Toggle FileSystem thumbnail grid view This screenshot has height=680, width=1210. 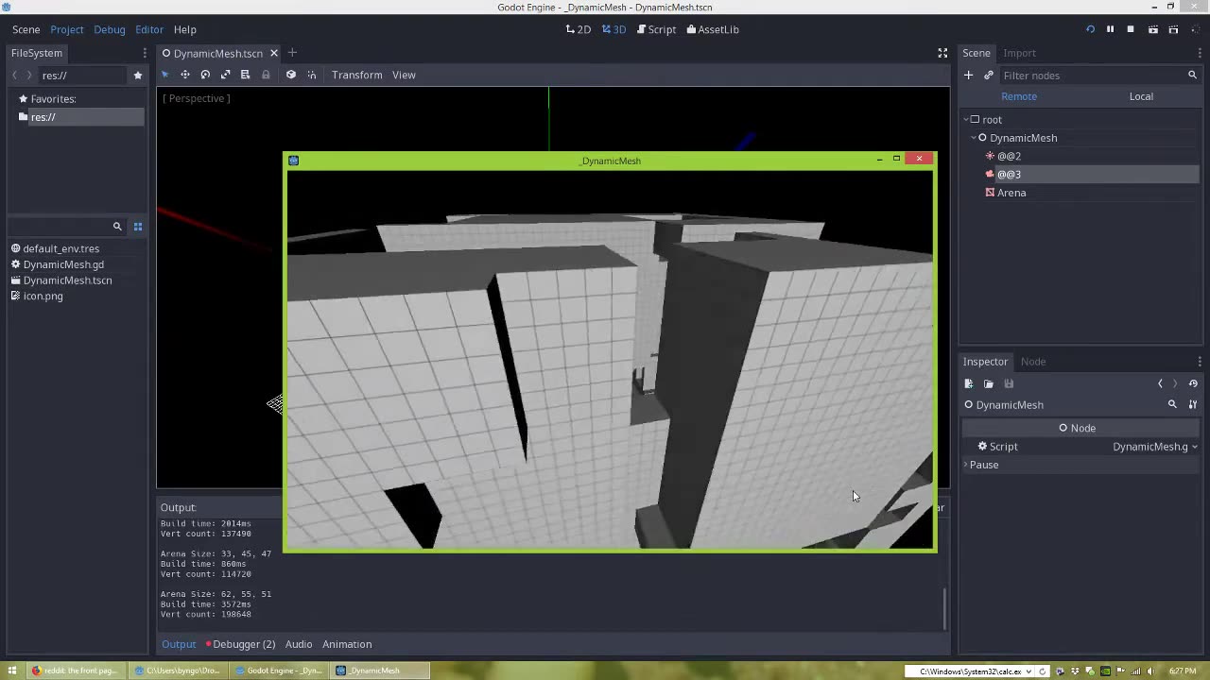(138, 227)
